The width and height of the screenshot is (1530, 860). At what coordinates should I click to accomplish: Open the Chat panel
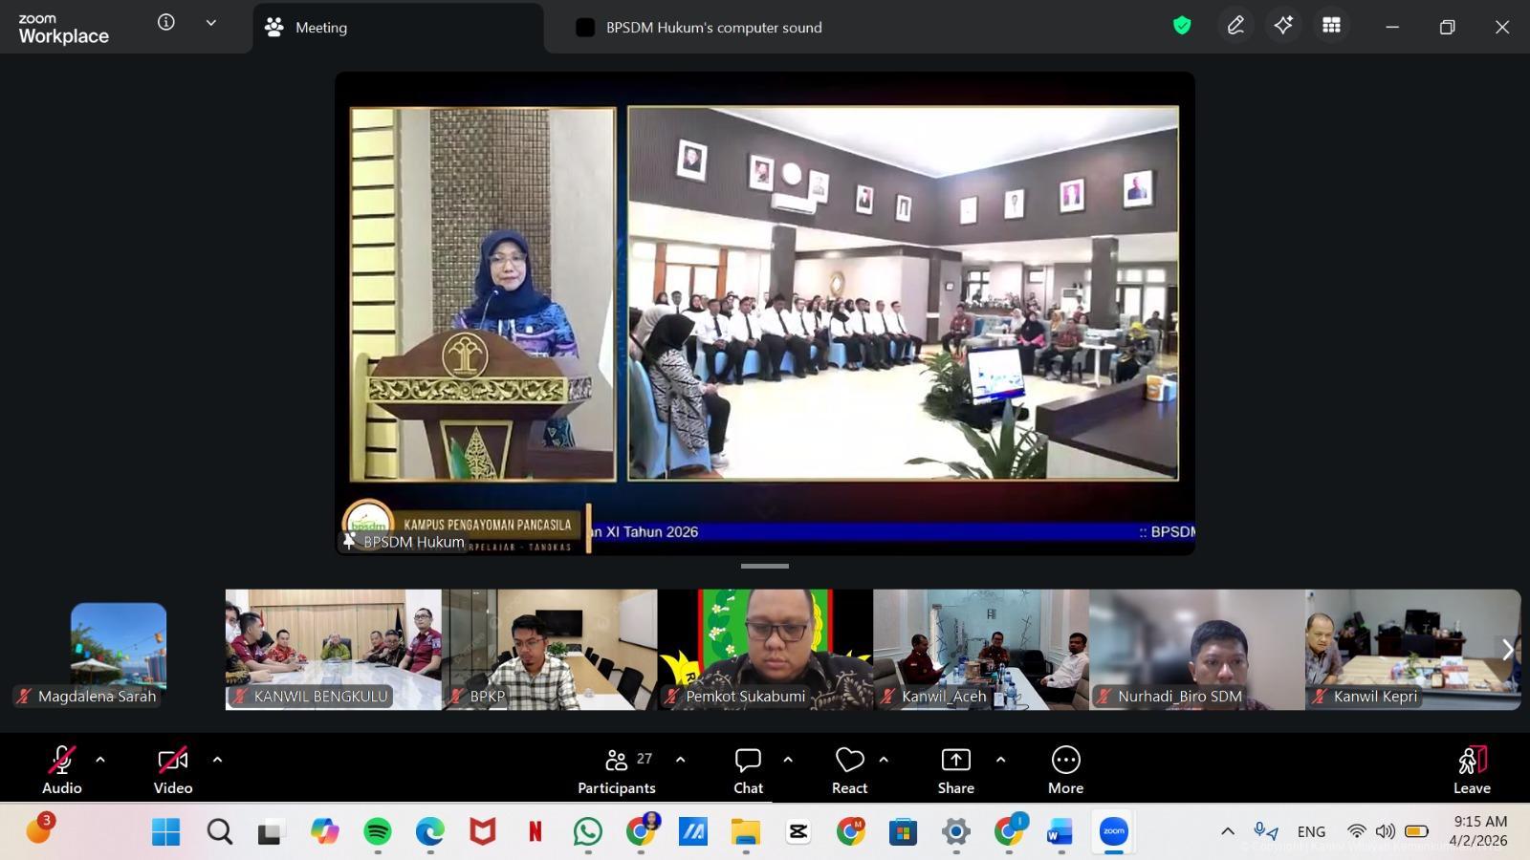(748, 770)
